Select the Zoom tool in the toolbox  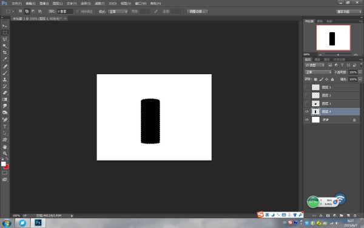coord(5,153)
